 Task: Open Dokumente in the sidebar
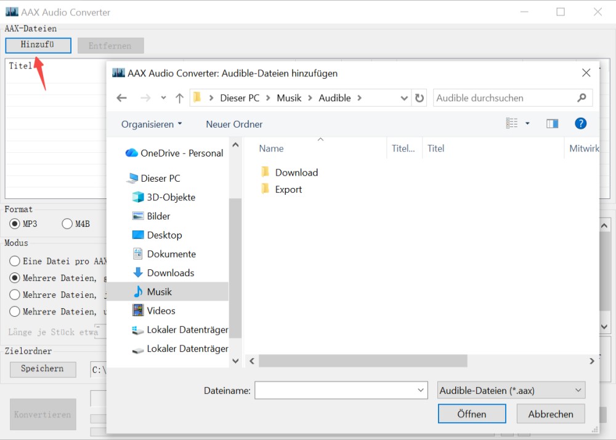coord(164,254)
